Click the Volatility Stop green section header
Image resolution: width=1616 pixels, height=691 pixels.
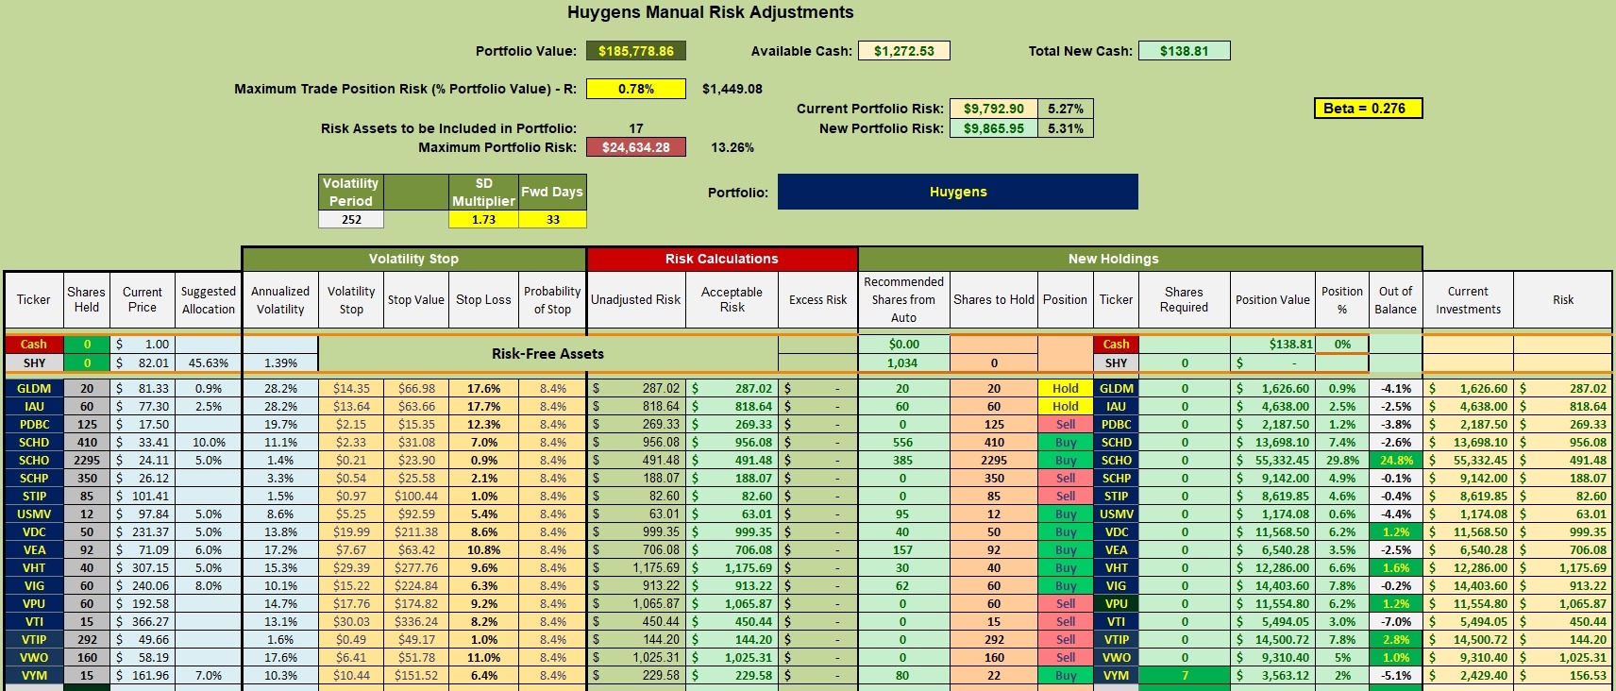pyautogui.click(x=413, y=259)
